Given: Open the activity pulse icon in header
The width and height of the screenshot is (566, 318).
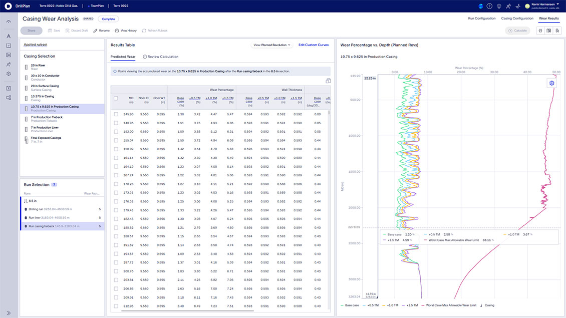Looking at the screenshot, I should click(x=518, y=6).
